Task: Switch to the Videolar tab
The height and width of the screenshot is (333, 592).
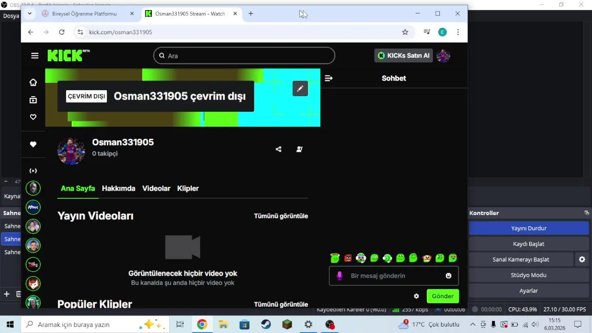Action: [x=156, y=188]
